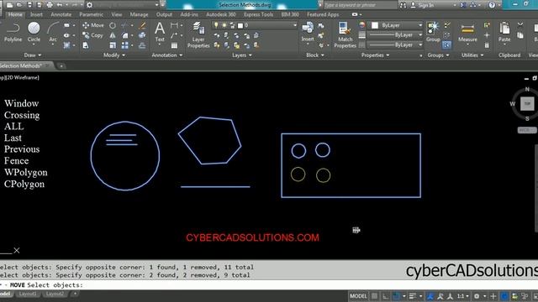This screenshot has height=302, width=538.
Task: Click Match Properties tool
Action: (x=345, y=34)
